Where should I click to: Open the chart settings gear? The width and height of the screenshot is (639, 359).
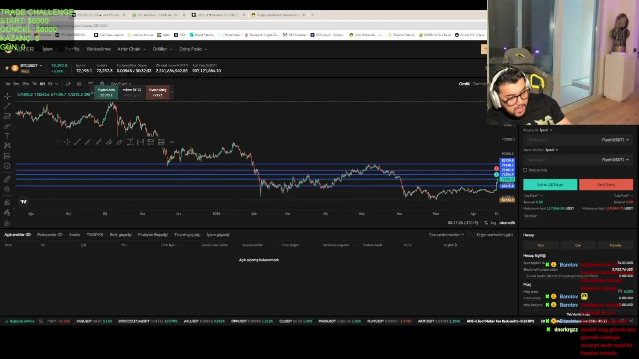click(x=102, y=84)
